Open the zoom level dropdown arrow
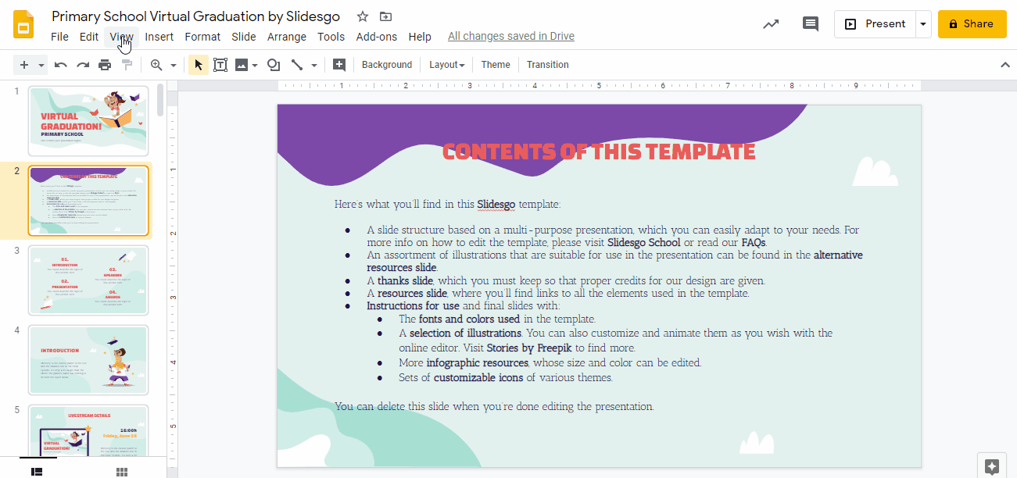Viewport: 1017px width, 478px height. tap(174, 65)
